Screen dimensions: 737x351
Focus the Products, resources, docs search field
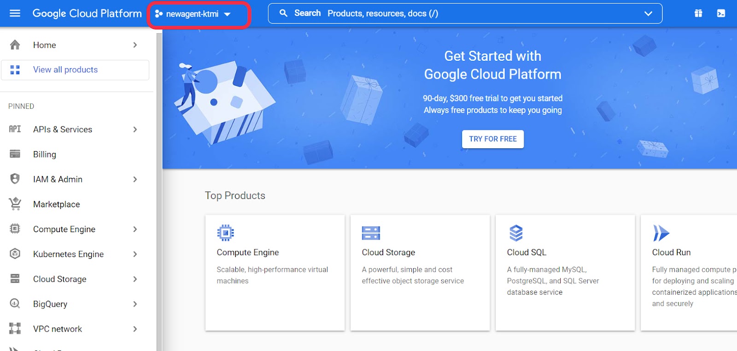pos(465,13)
